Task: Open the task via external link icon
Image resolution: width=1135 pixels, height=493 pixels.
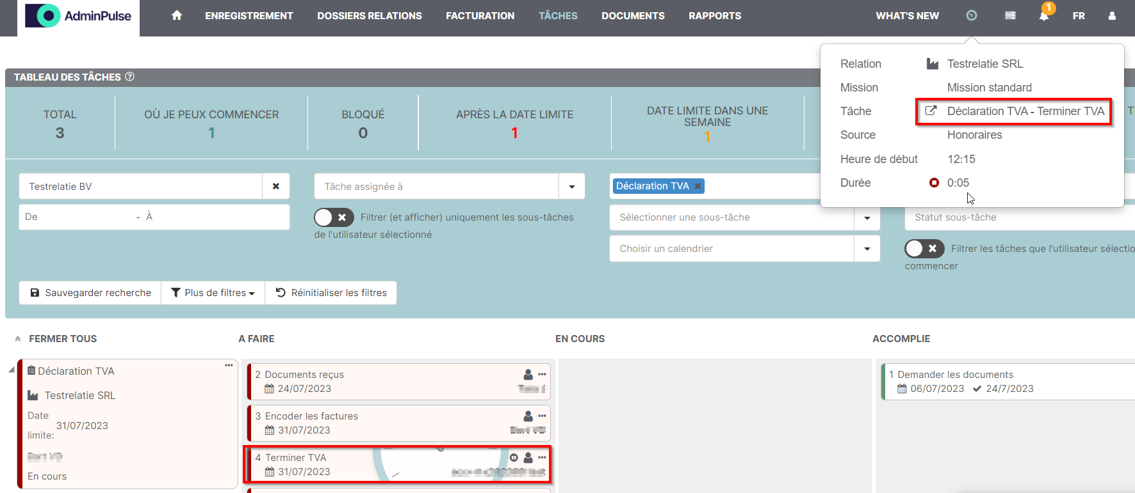Action: pos(931,111)
